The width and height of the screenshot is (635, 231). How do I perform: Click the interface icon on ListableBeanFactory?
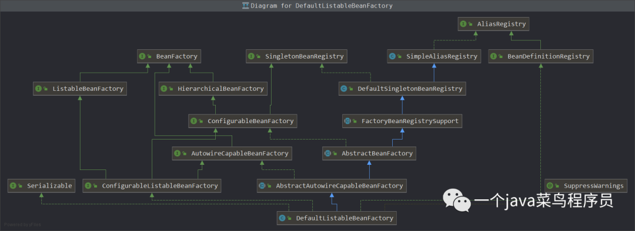tap(38, 89)
